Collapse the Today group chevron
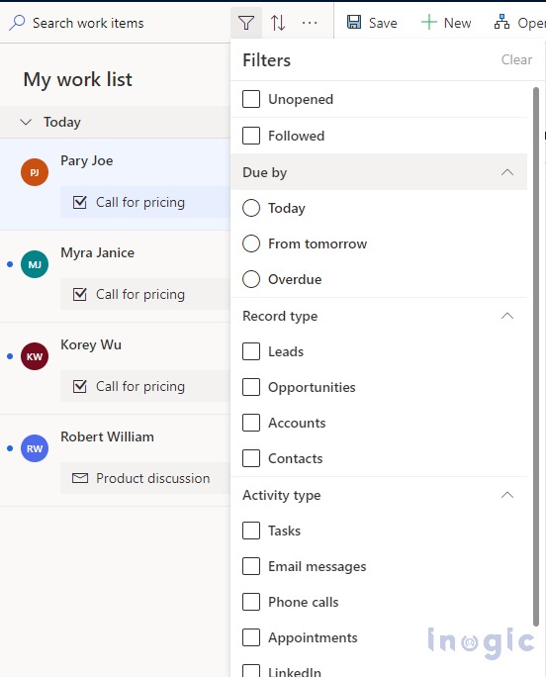The image size is (546, 677). click(26, 122)
